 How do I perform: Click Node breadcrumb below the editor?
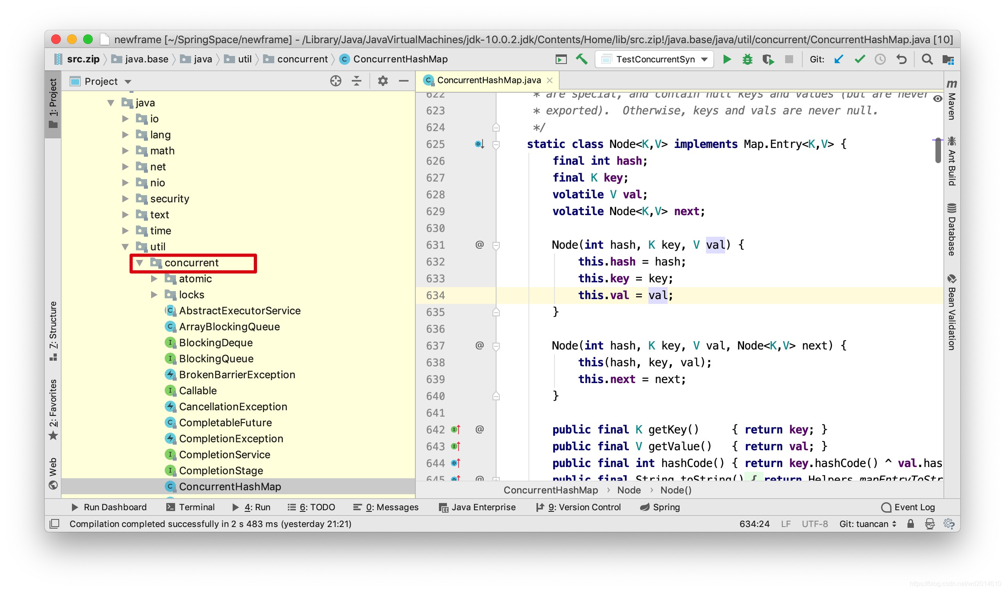[x=629, y=490]
